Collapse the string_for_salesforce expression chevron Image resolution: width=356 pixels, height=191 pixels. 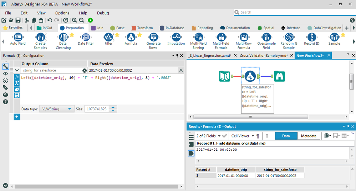[17, 70]
